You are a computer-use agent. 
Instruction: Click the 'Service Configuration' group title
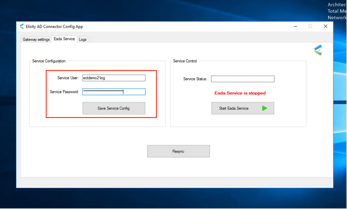49,61
